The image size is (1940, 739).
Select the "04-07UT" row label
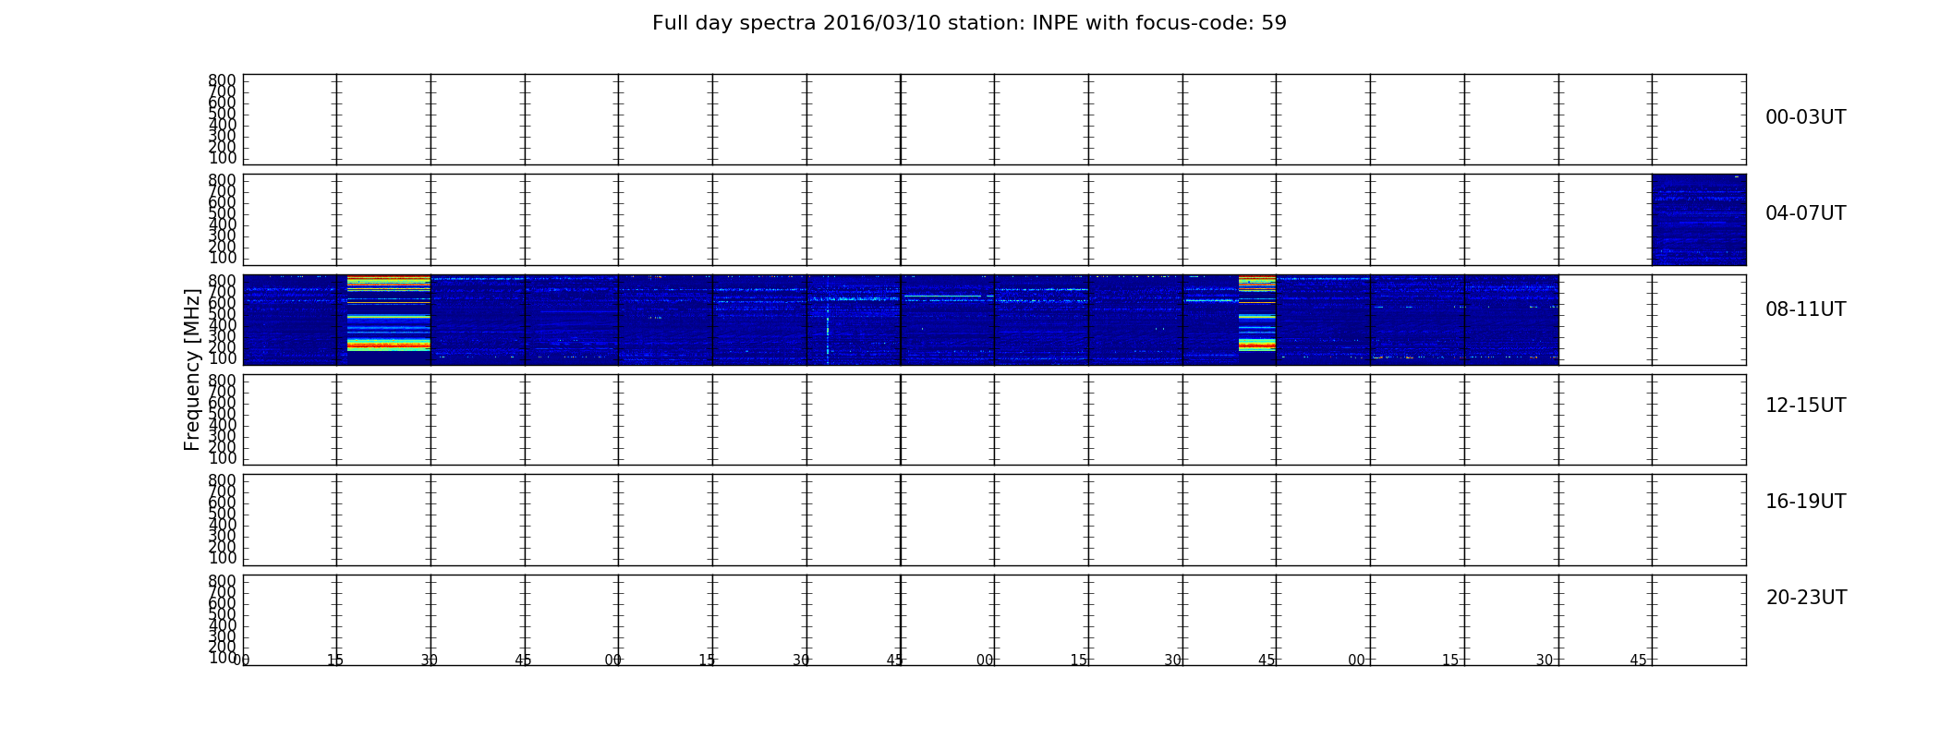click(1805, 213)
